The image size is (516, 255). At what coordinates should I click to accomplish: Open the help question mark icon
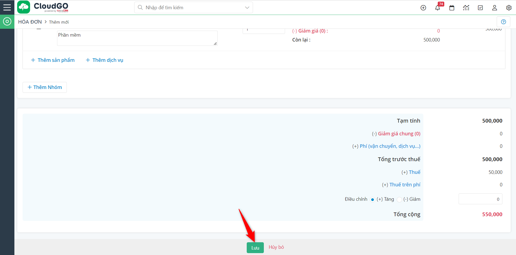(x=504, y=22)
